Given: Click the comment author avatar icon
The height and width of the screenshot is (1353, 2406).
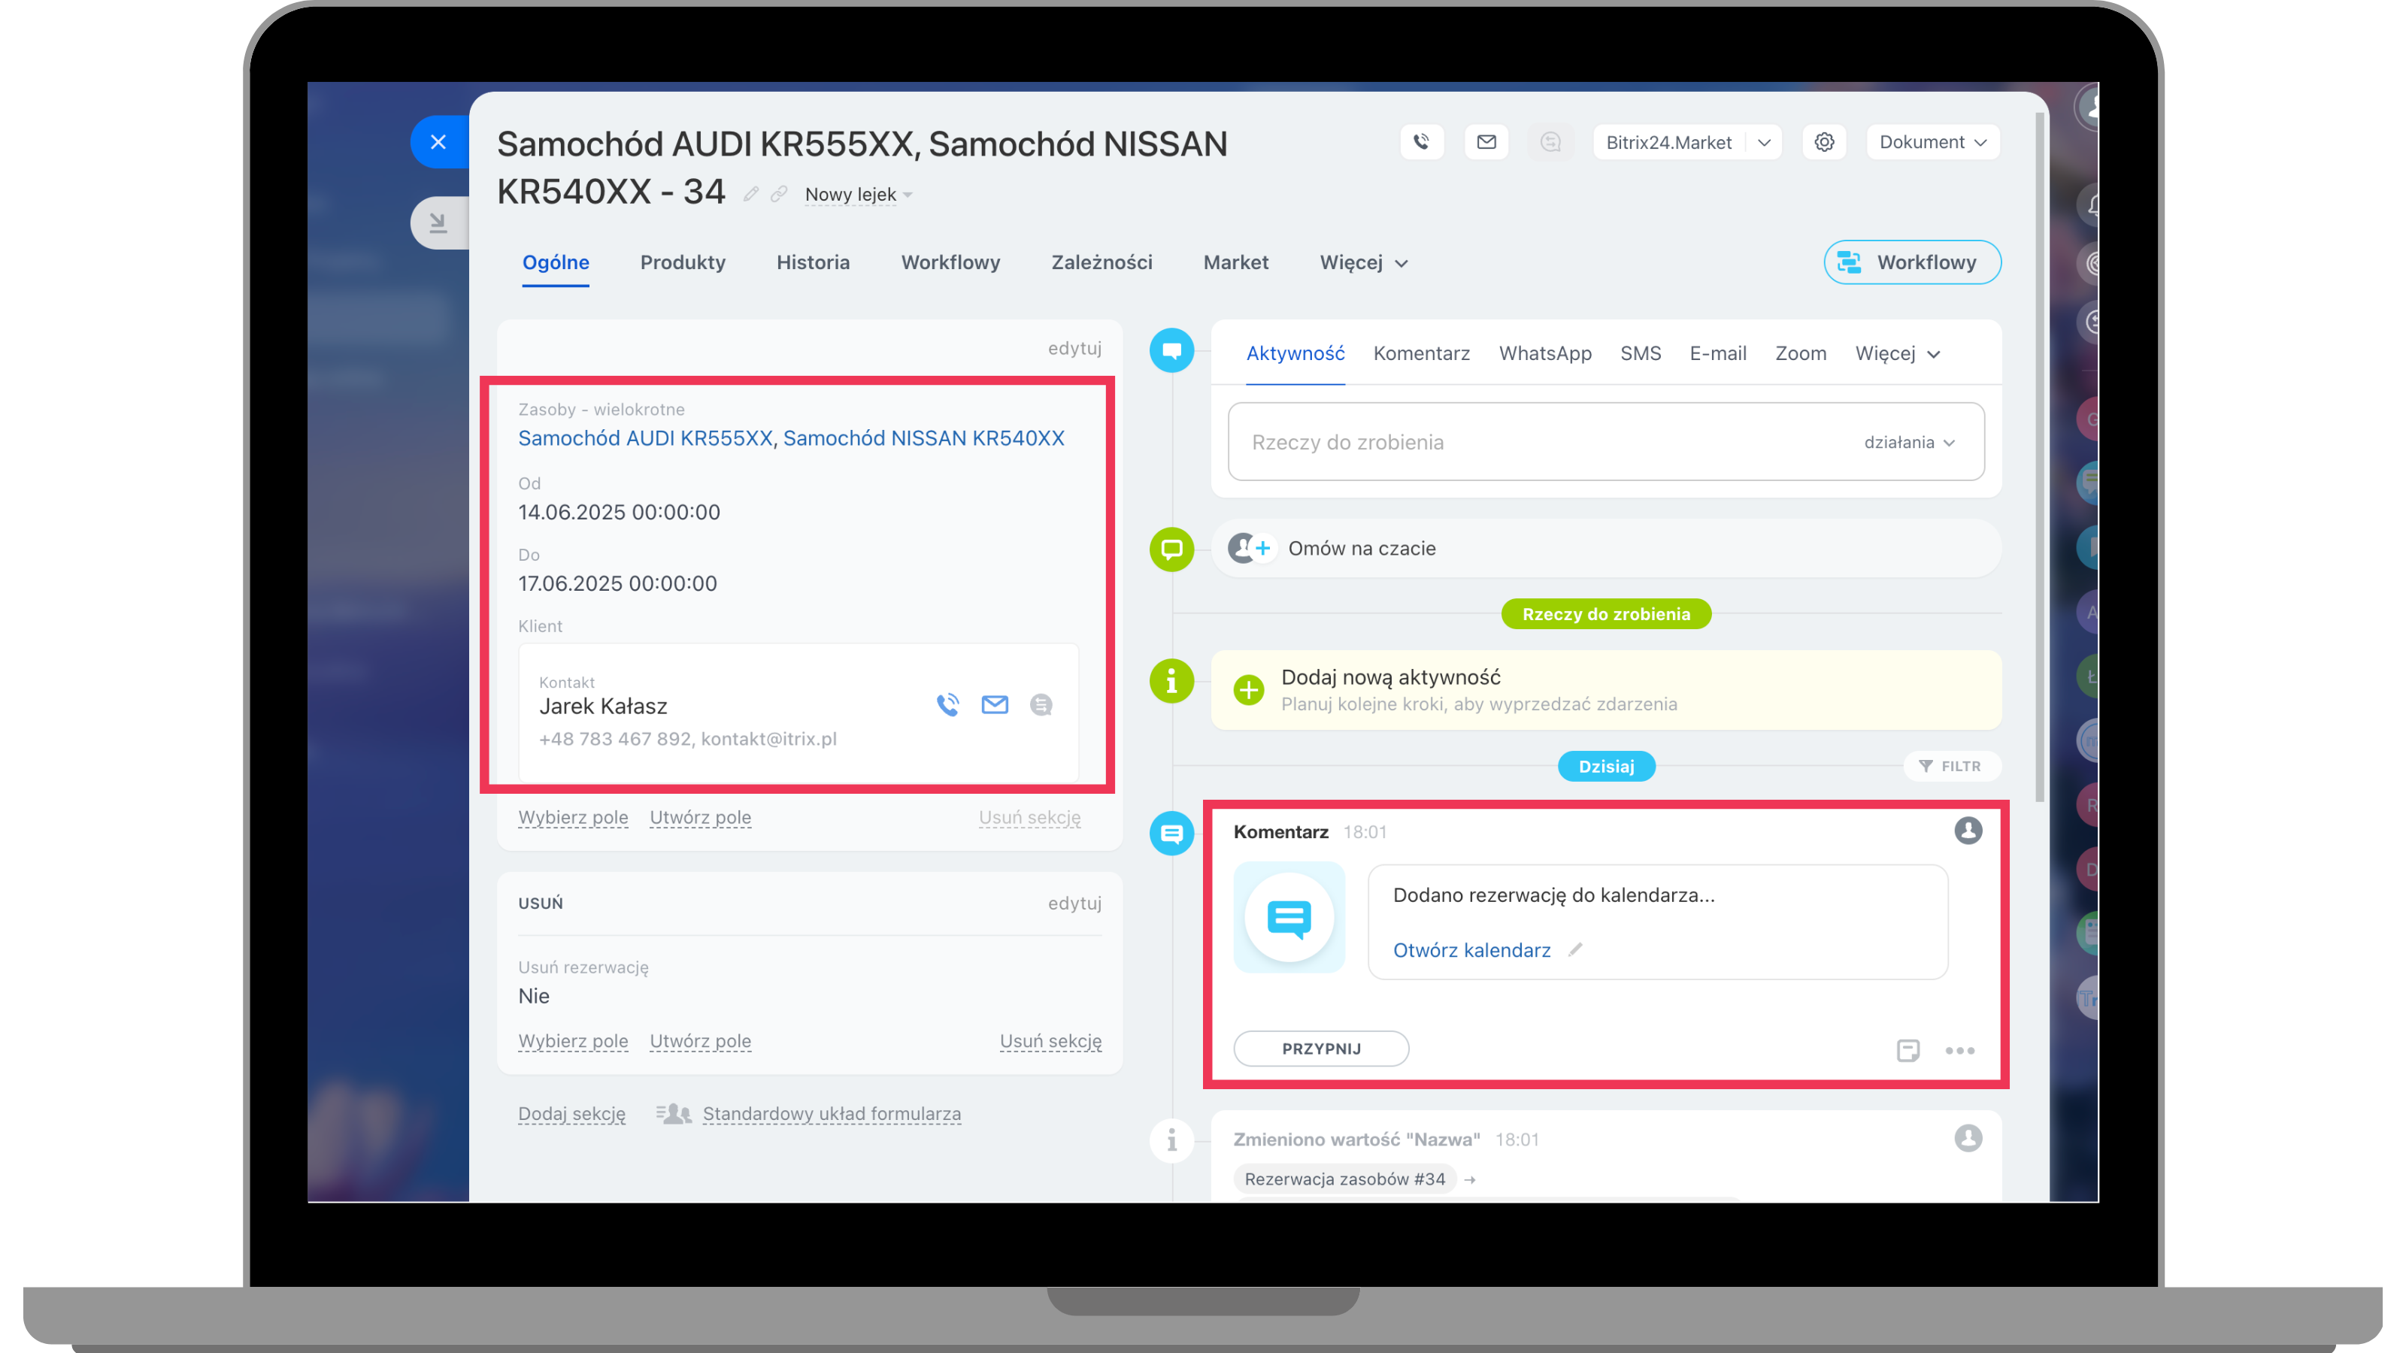Looking at the screenshot, I should click(1968, 830).
